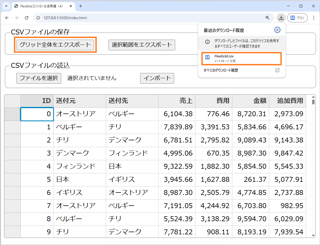
Task: Maximize the browser window
Action: tap(301, 6)
